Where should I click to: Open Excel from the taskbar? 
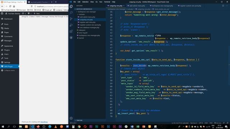[138, 126]
